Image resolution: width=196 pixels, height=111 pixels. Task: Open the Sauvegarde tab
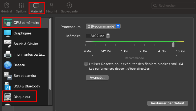pos(69,8)
